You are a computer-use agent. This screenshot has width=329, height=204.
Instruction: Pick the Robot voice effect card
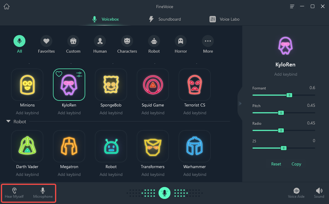[111, 146]
